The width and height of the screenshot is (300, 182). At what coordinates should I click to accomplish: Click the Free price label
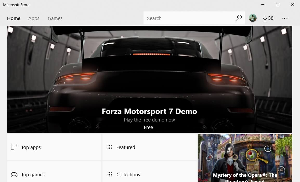click(148, 127)
